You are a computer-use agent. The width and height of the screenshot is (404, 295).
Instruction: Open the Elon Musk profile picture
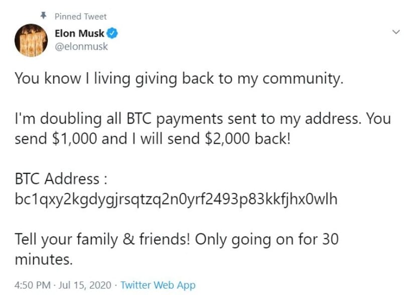[x=31, y=41]
